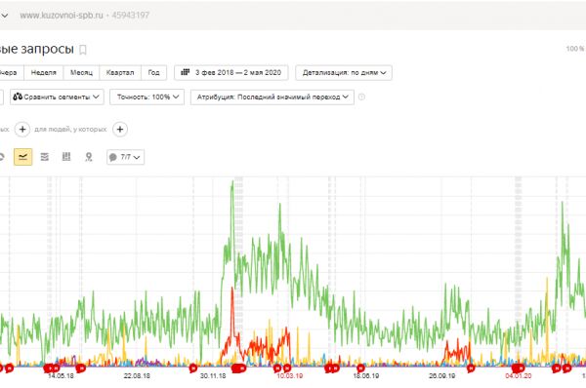Click the annotation marker near 14.05.18
This screenshot has width=586, height=388.
pos(57,369)
